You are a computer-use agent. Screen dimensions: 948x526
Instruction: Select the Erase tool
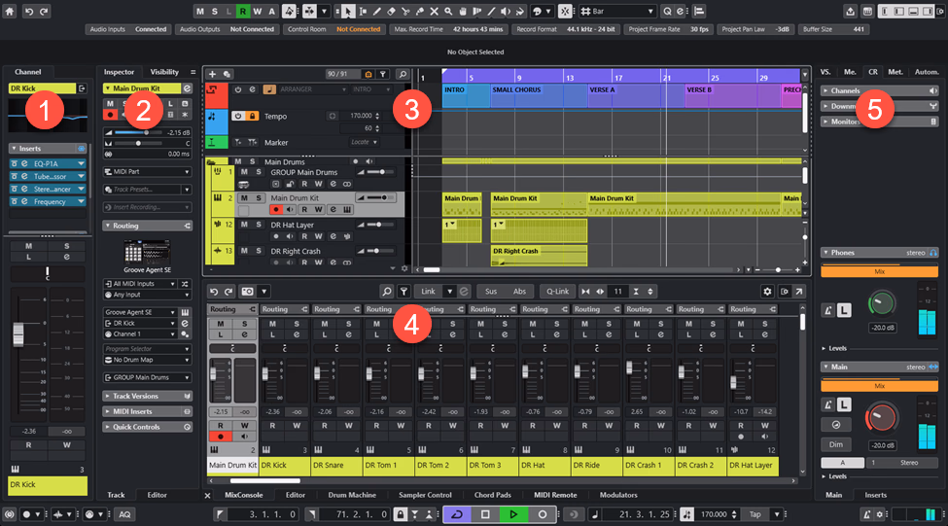[391, 11]
